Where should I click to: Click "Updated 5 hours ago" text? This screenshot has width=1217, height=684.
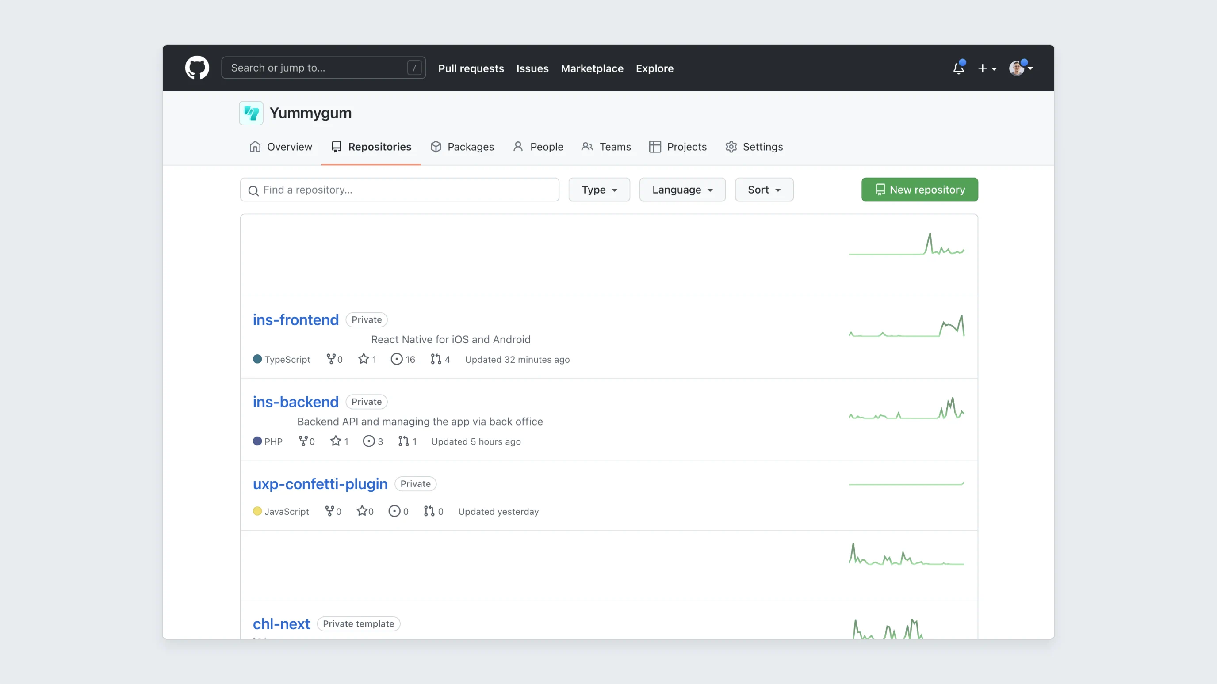click(x=476, y=441)
